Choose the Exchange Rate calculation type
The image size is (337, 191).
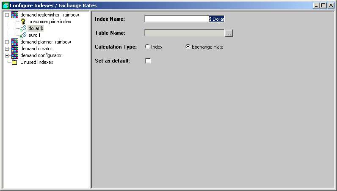click(x=188, y=46)
